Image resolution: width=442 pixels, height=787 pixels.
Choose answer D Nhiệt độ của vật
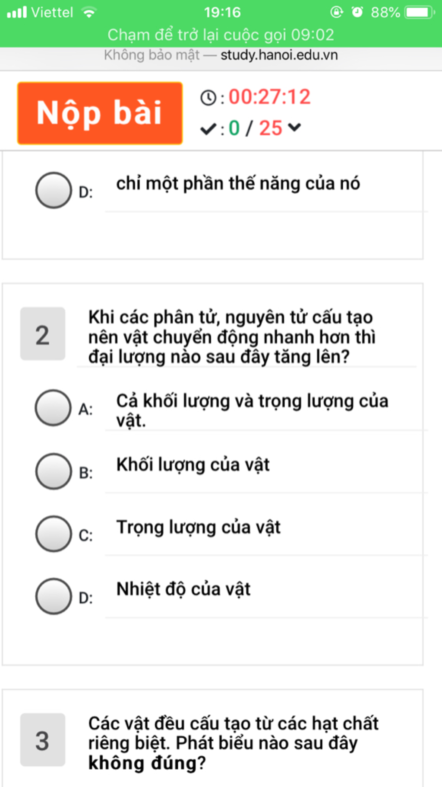[53, 596]
